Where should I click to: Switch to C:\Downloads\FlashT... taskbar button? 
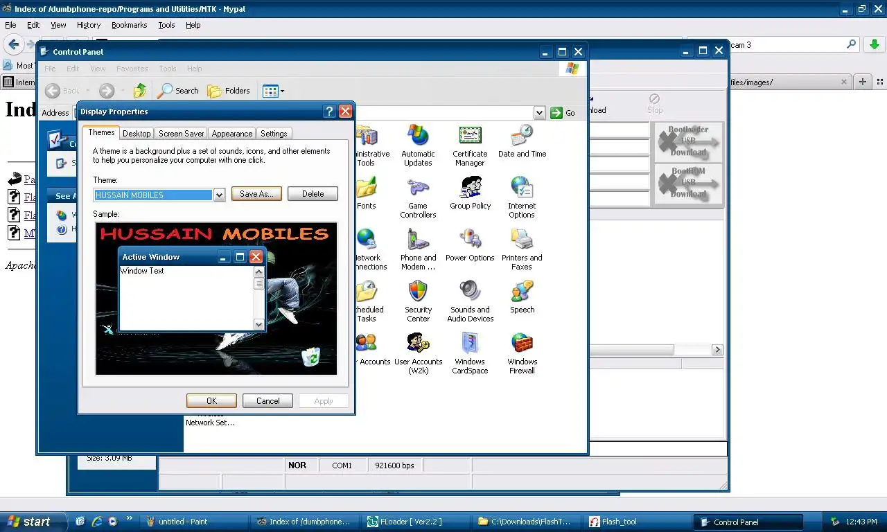tap(525, 522)
